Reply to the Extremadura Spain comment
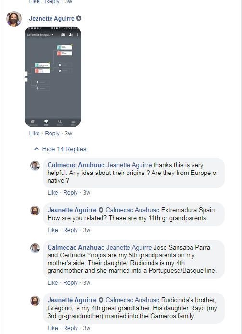Image resolution: width=242 pixels, height=334 pixels. point(70,230)
